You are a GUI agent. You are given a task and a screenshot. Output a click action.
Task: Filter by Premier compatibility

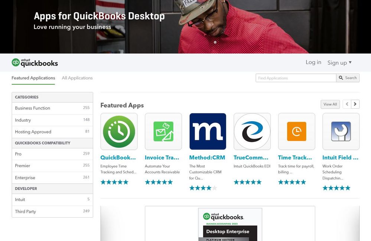point(52,166)
